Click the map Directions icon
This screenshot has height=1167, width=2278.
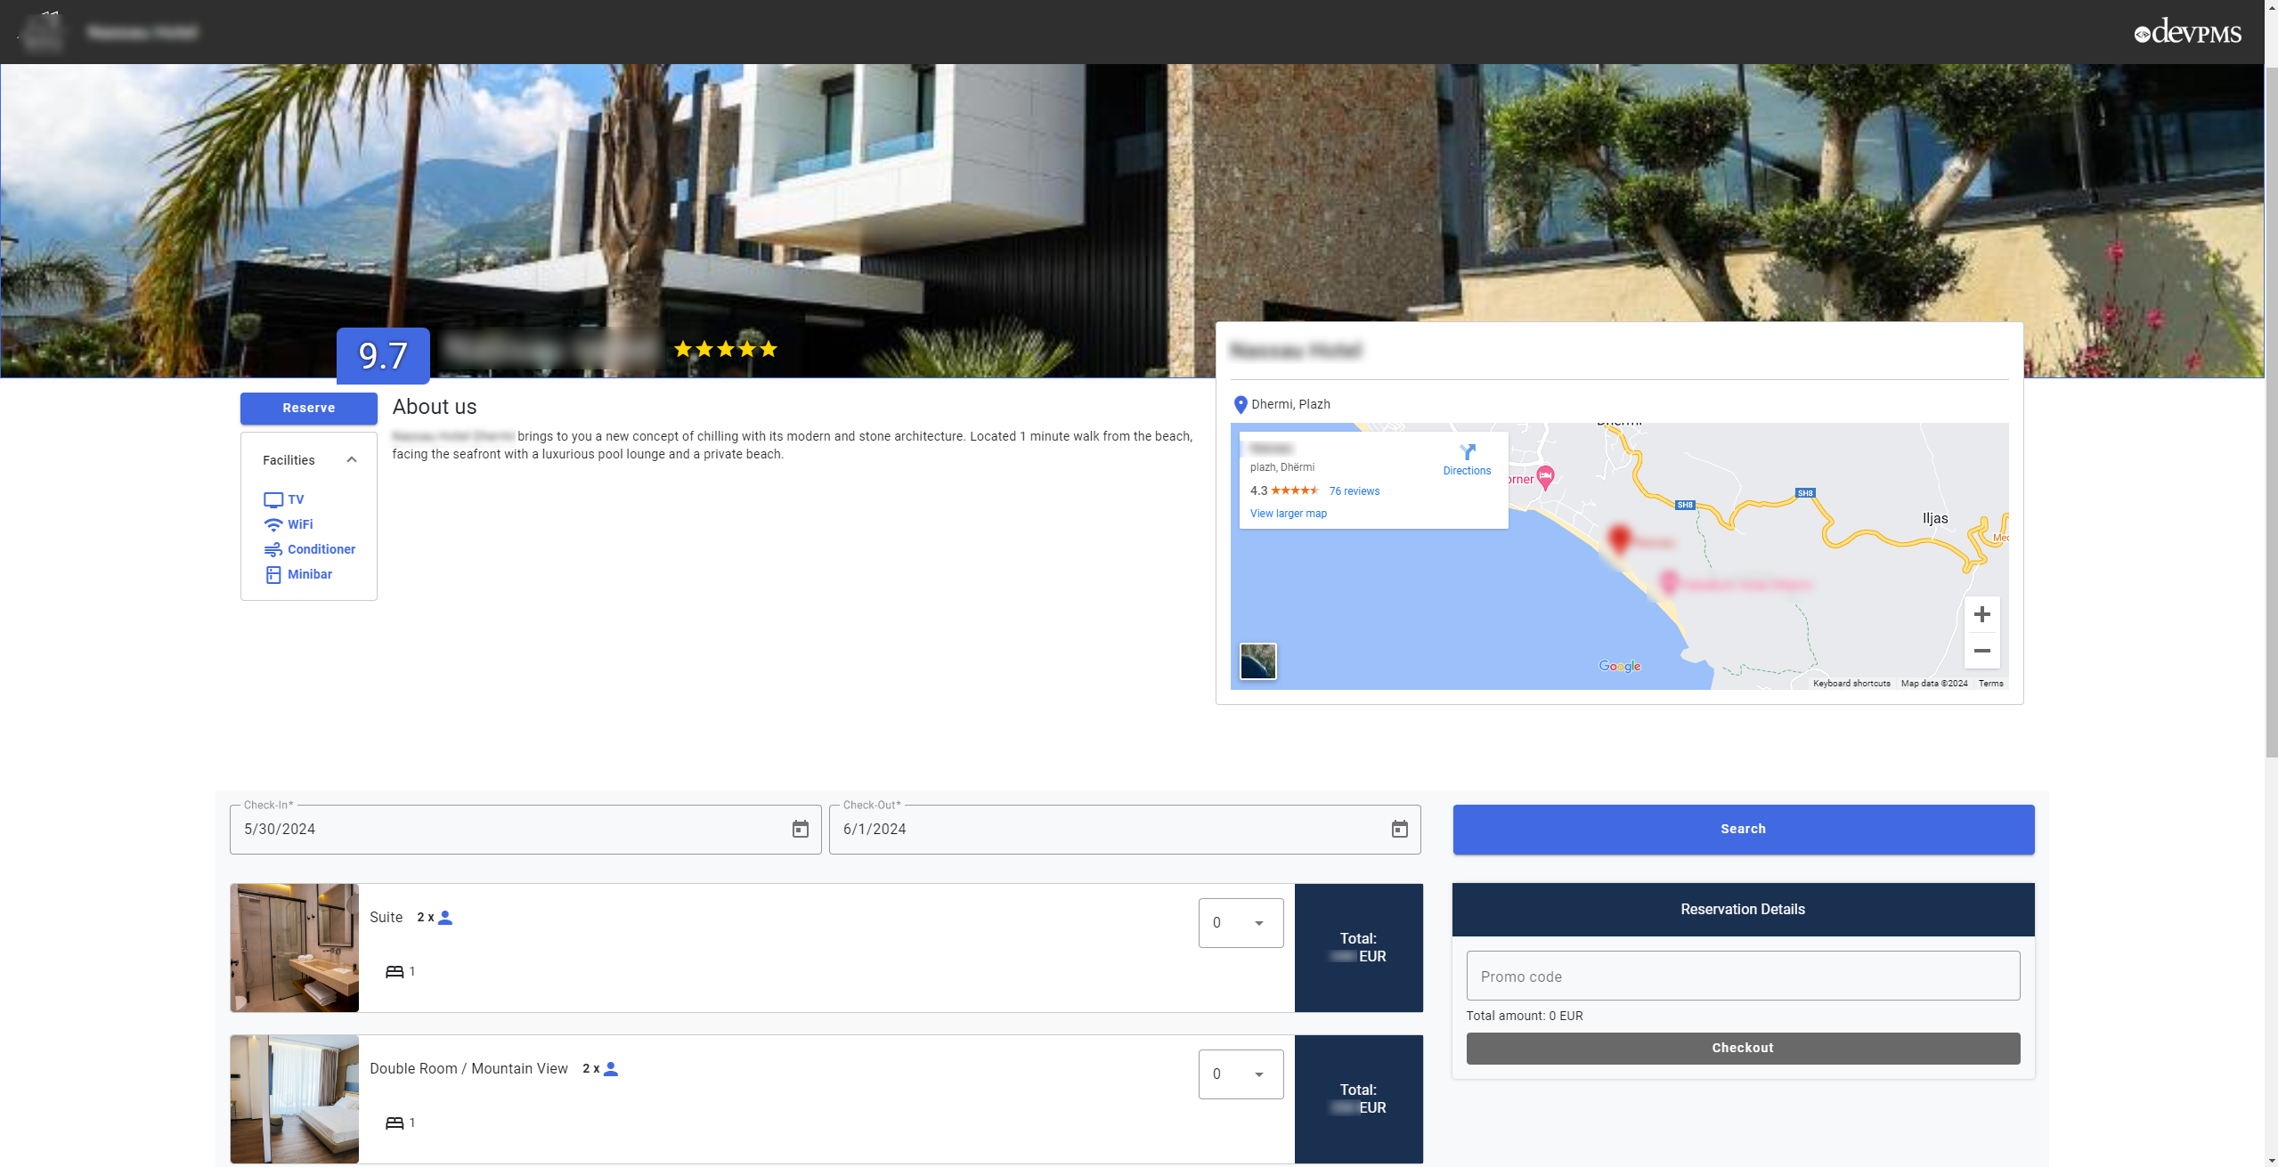[x=1467, y=452]
